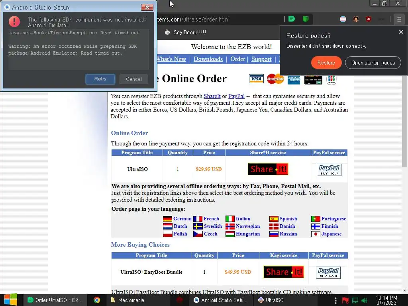Click the taskbar clock showing 10:14 PM
The image size is (408, 306).
(x=386, y=300)
